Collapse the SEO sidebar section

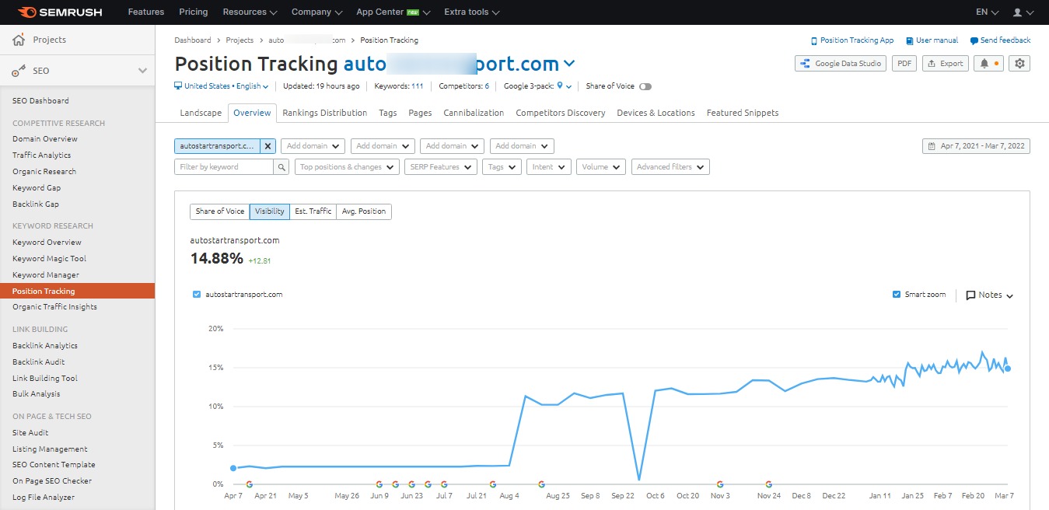click(142, 71)
